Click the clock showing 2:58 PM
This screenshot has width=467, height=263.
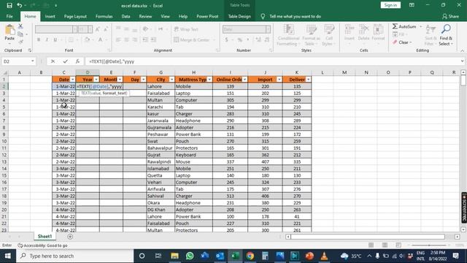(x=438, y=253)
